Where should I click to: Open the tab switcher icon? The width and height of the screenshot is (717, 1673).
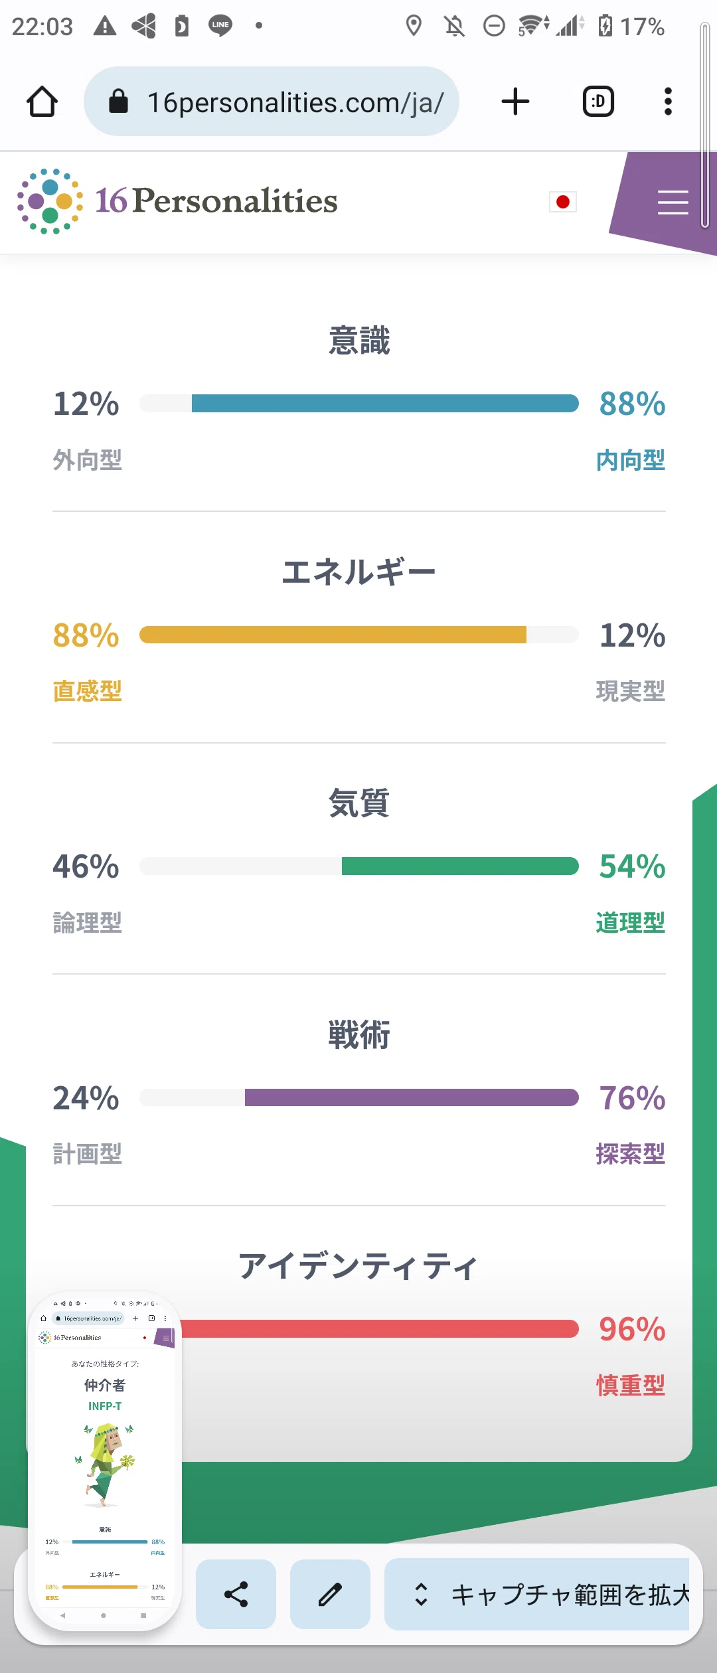(598, 102)
